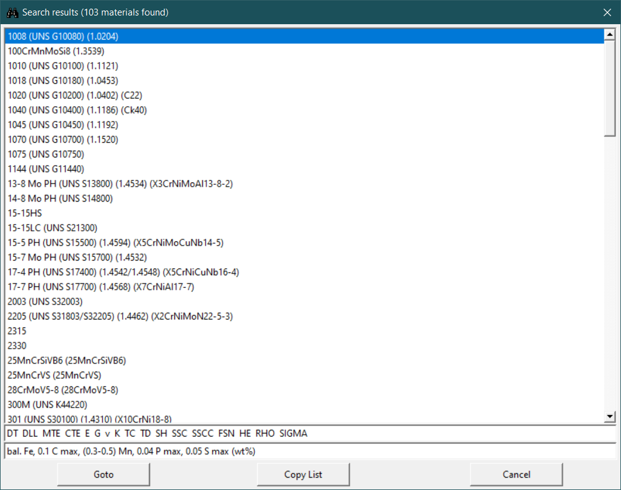The height and width of the screenshot is (490, 621).
Task: Click the binoculars icon in title bar
Action: 12,12
